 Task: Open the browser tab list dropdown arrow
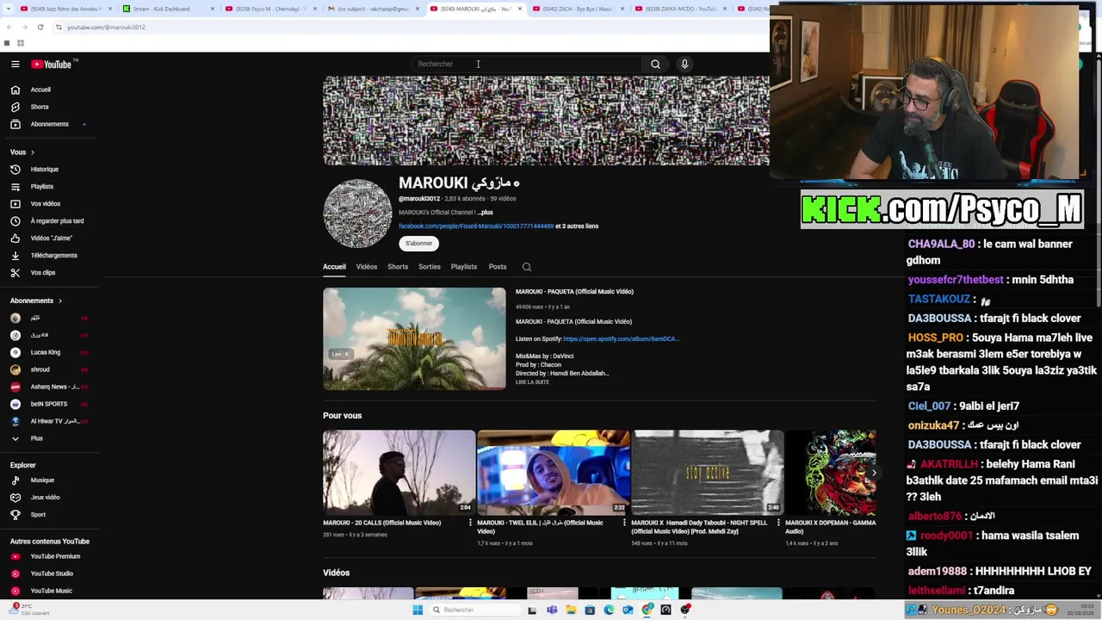coord(8,9)
